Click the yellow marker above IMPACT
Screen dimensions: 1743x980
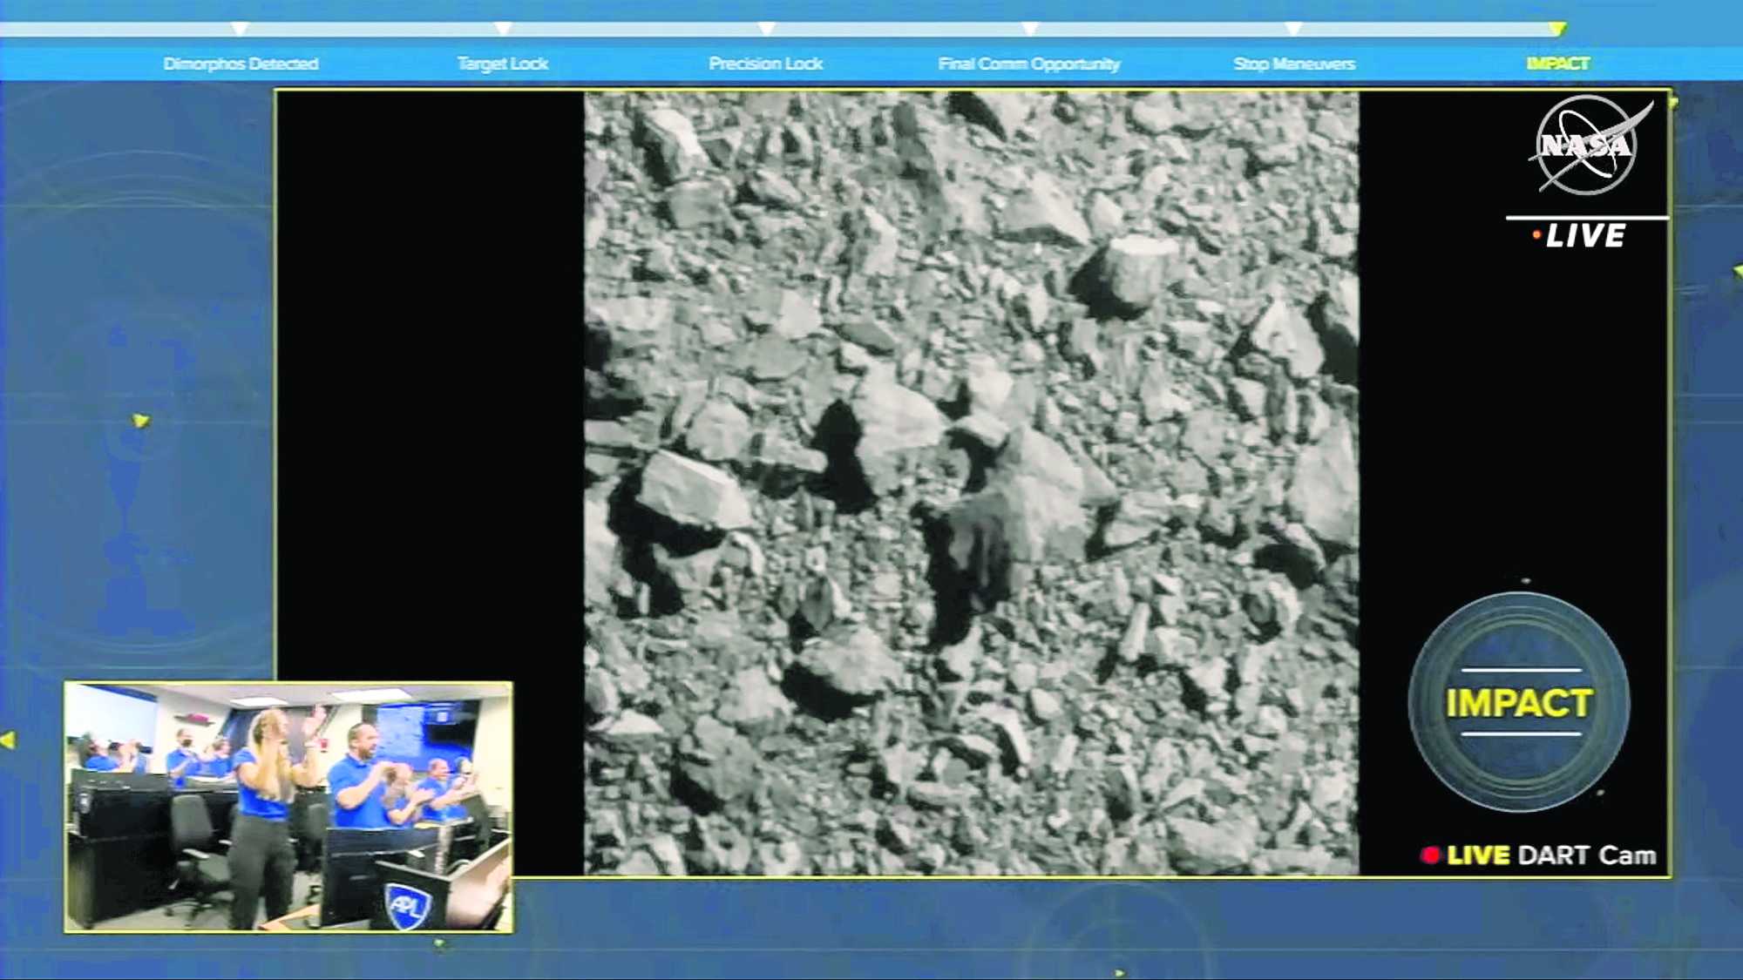pyautogui.click(x=1558, y=29)
